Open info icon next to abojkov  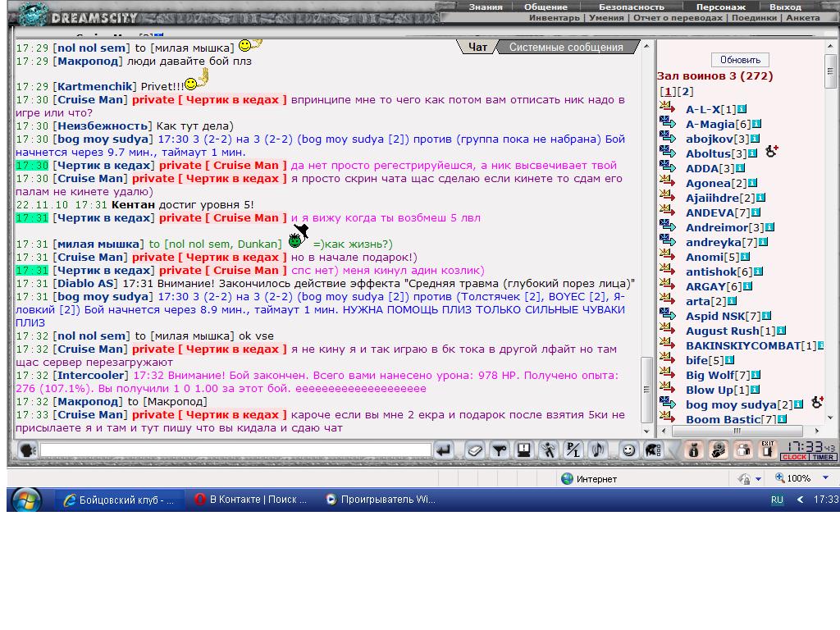pyautogui.click(x=755, y=139)
